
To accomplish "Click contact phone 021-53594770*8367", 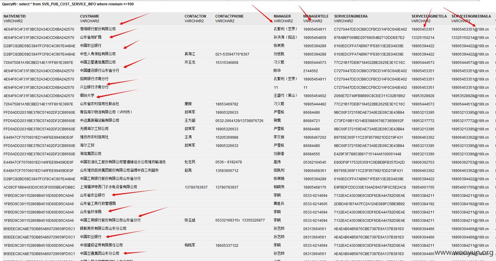I will tap(232, 54).
